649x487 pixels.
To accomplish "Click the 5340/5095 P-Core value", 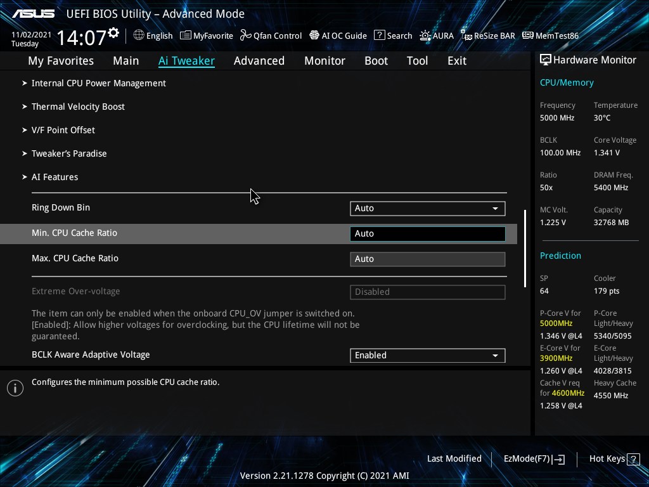I will [x=613, y=336].
